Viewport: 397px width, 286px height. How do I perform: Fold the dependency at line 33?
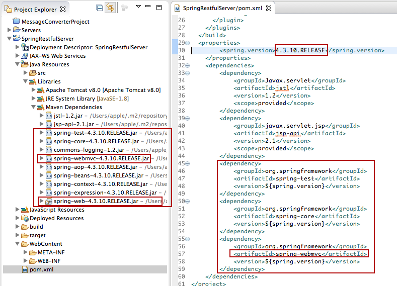coord(188,73)
